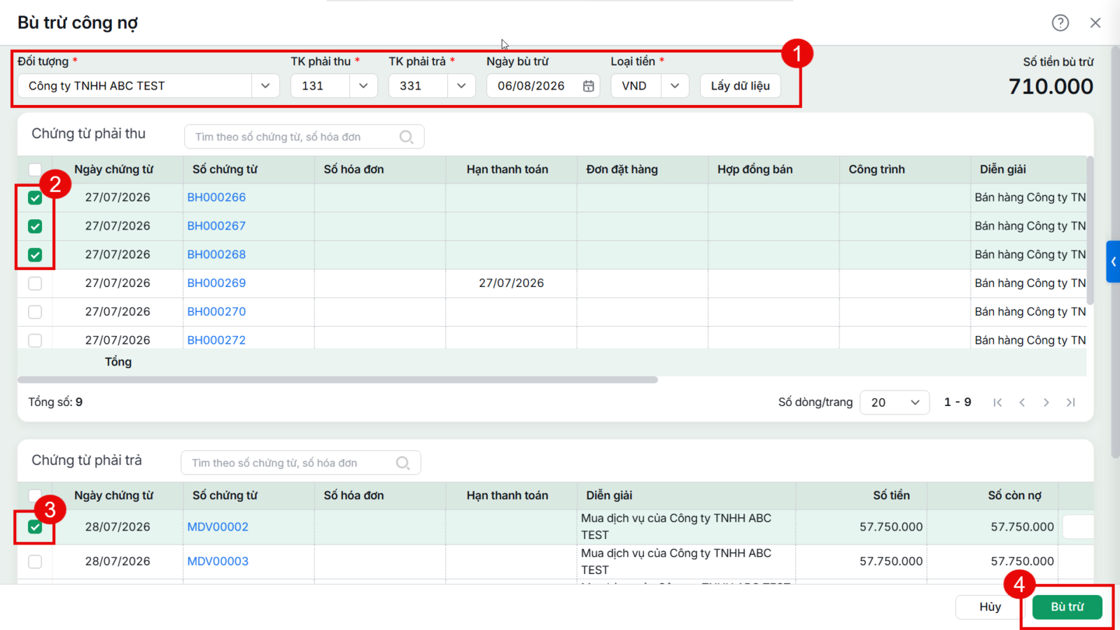
Task: Click the search icon in Chứng từ phải trả
Action: coord(402,463)
